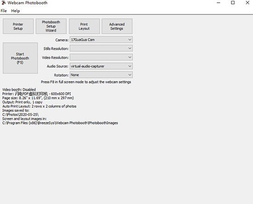Minimize the Webcam Photobooth window
Screen dimensions: 253x204
[x=218, y=3]
